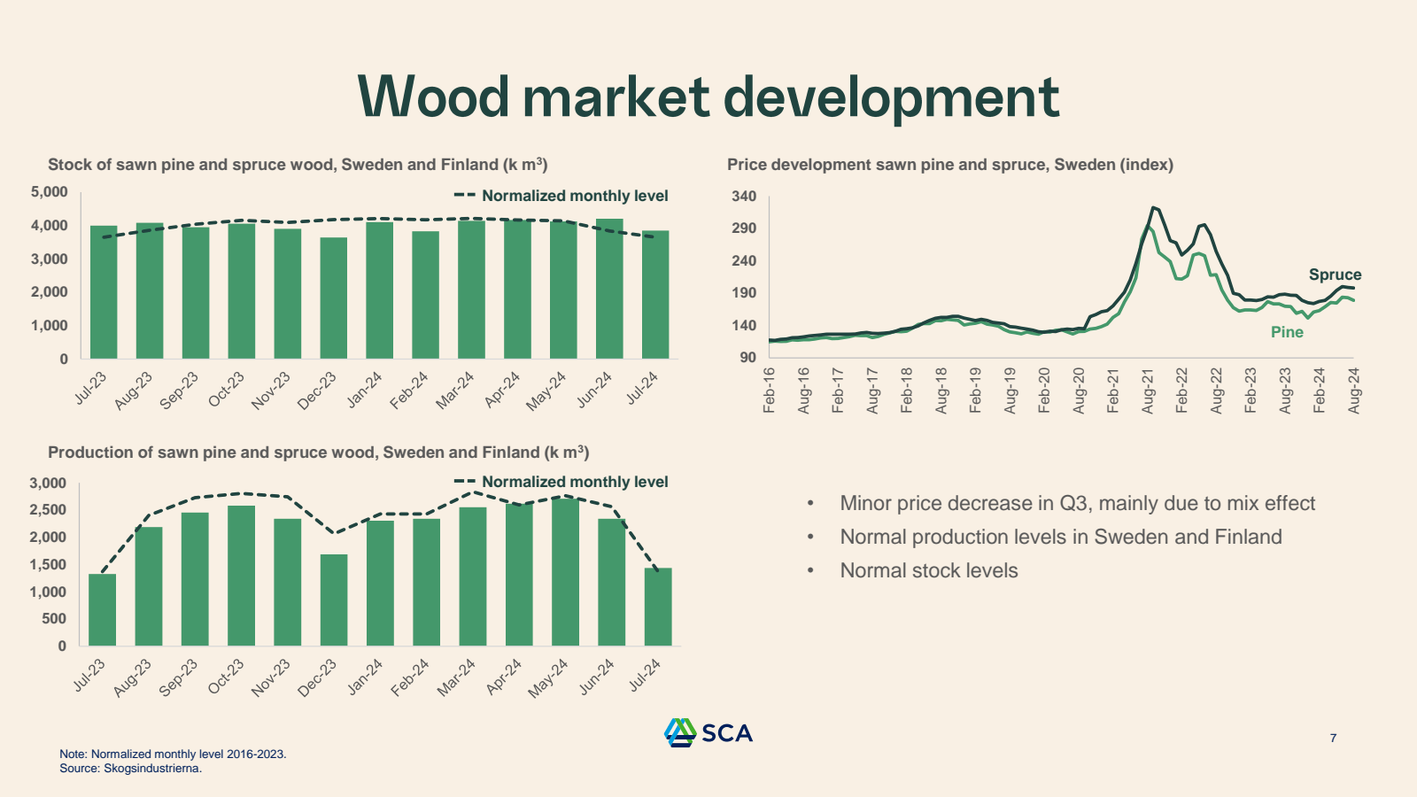Image resolution: width=1417 pixels, height=797 pixels.
Task: Click the 'Jun-24' label under the production chart
Action: tap(596, 677)
